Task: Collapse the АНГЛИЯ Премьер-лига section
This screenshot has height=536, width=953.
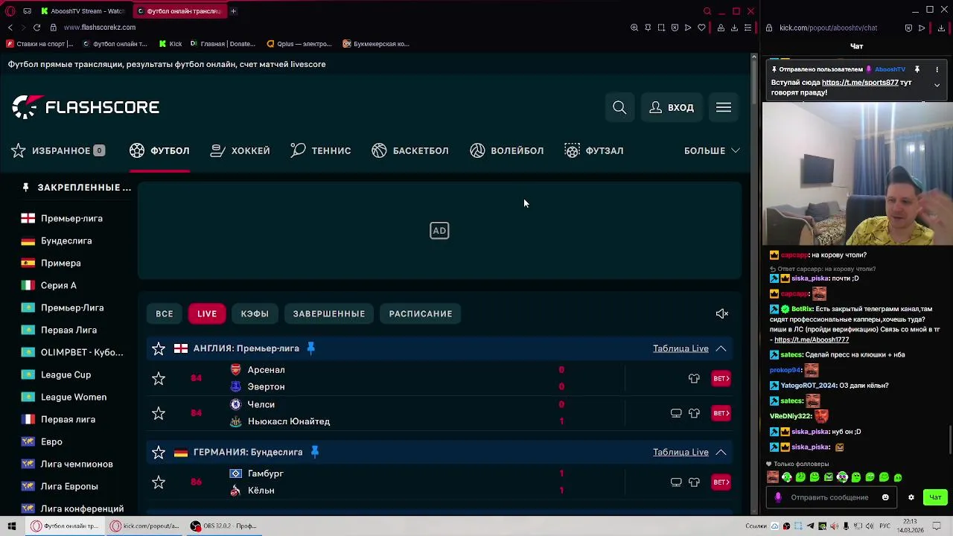Action: (x=721, y=348)
